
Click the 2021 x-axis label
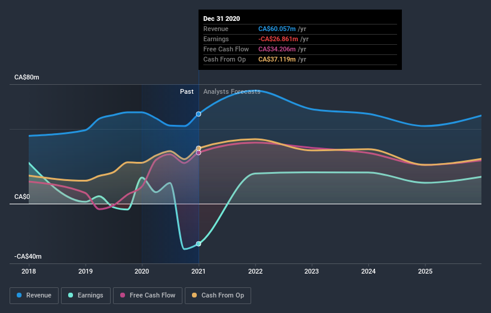pyautogui.click(x=199, y=271)
